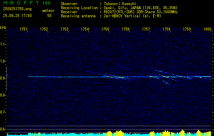Image resolution: width=214 pixels, height=136 pixels.
Task: Click the 1.1 kHz axis label
Action: click(3, 44)
